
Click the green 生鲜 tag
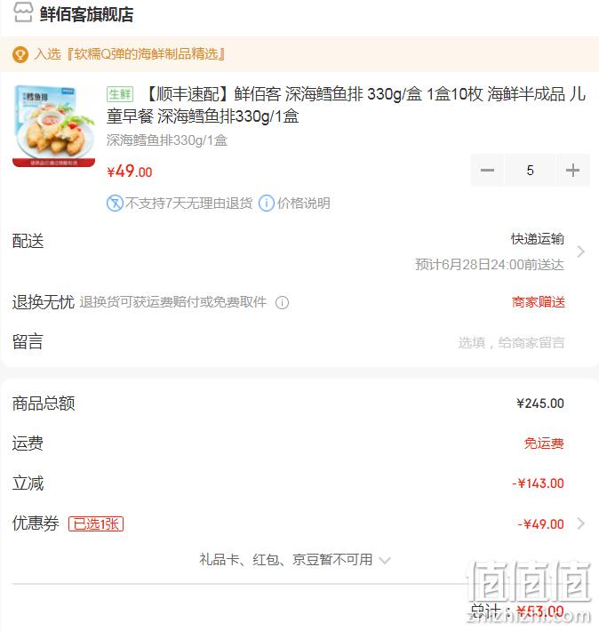120,94
